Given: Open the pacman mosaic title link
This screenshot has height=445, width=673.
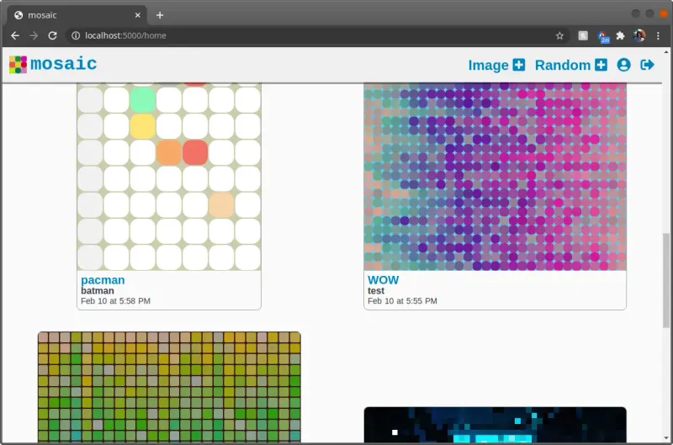Looking at the screenshot, I should pos(103,280).
